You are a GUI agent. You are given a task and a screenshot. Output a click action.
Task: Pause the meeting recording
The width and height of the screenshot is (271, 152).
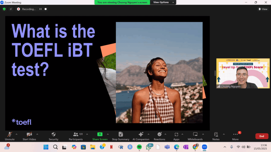pyautogui.click(x=40, y=9)
